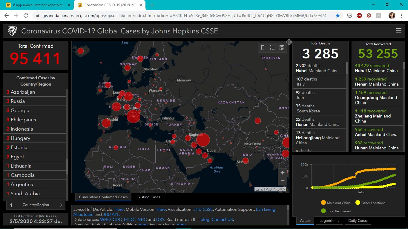This screenshot has width=408, height=229.
Task: Select Russia in country list
Action: click(x=35, y=101)
